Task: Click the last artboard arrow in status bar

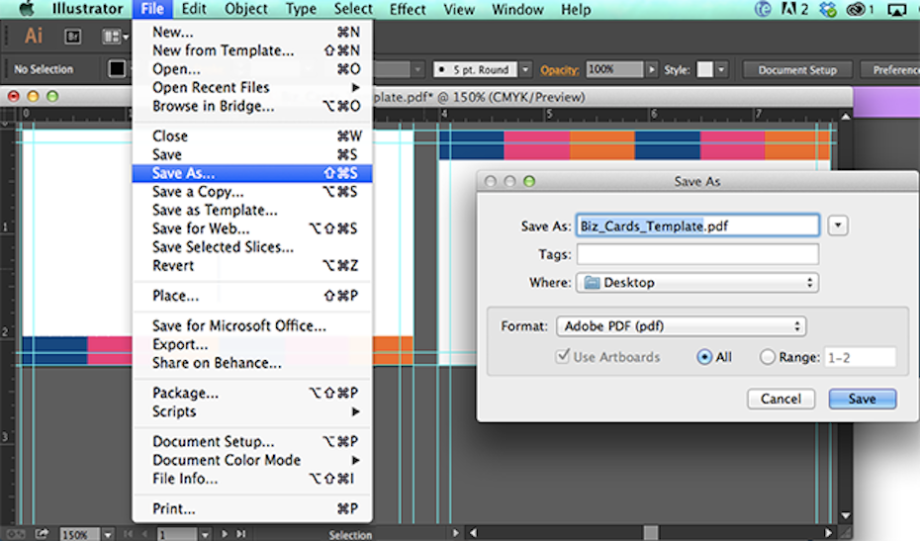Action: pyautogui.click(x=240, y=534)
